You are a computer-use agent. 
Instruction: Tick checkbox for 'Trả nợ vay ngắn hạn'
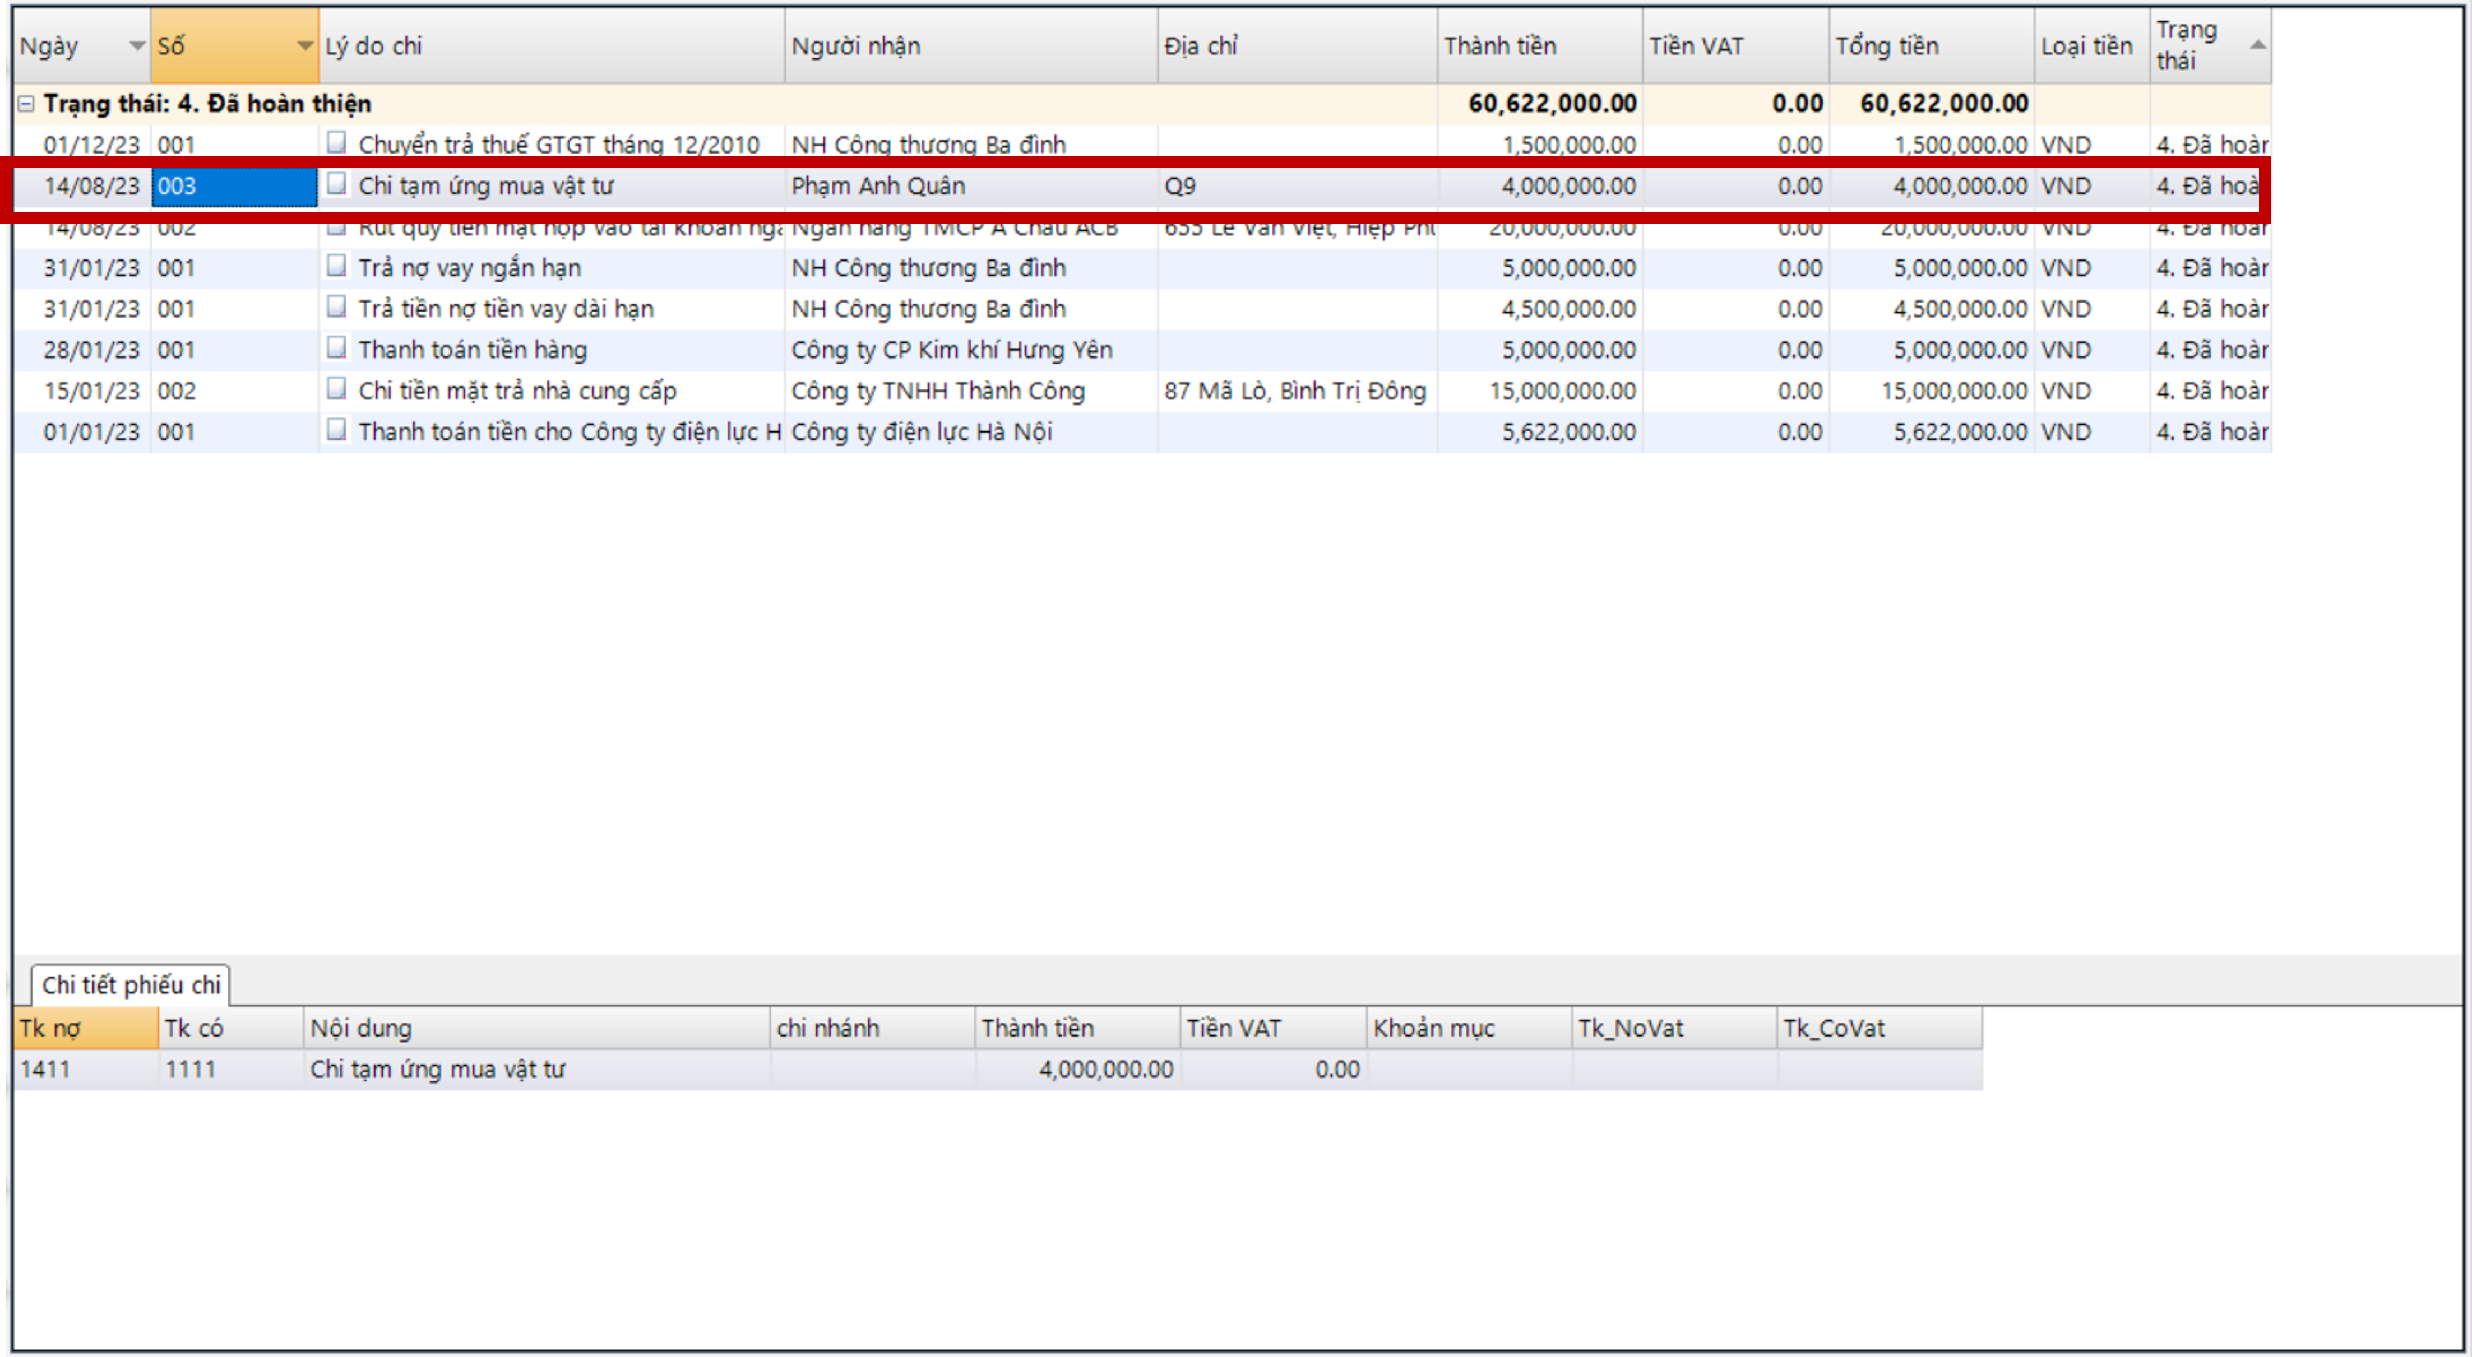(336, 266)
